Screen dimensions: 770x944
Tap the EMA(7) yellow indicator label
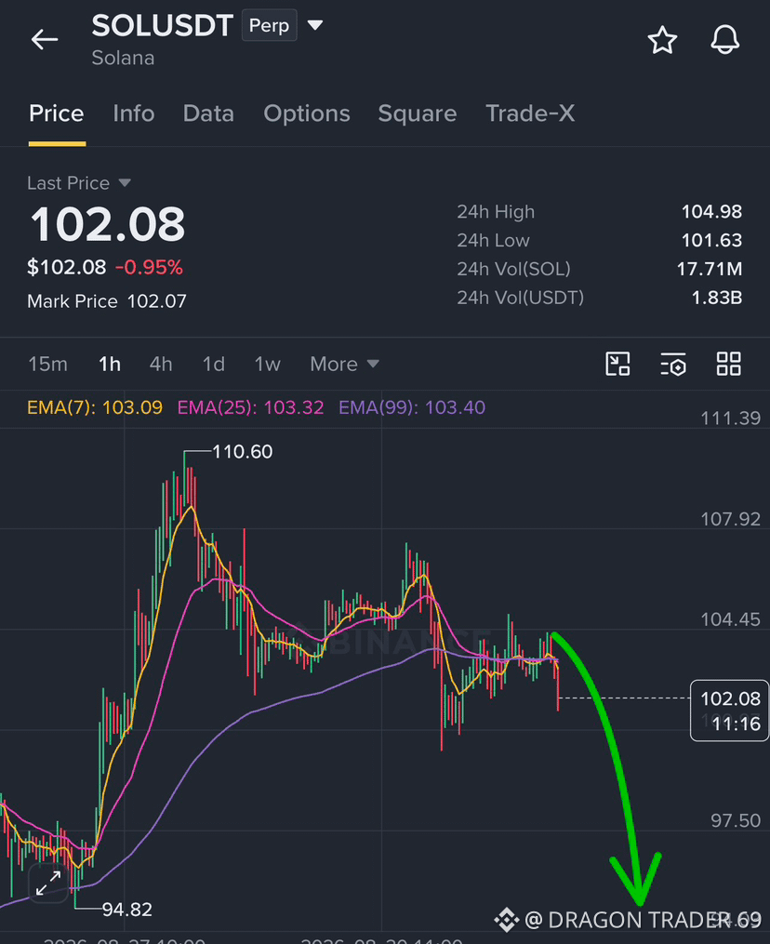tap(95, 407)
